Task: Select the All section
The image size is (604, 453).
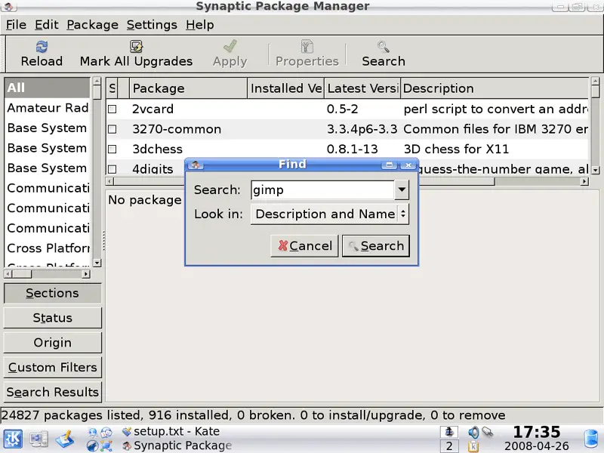Action: click(47, 88)
